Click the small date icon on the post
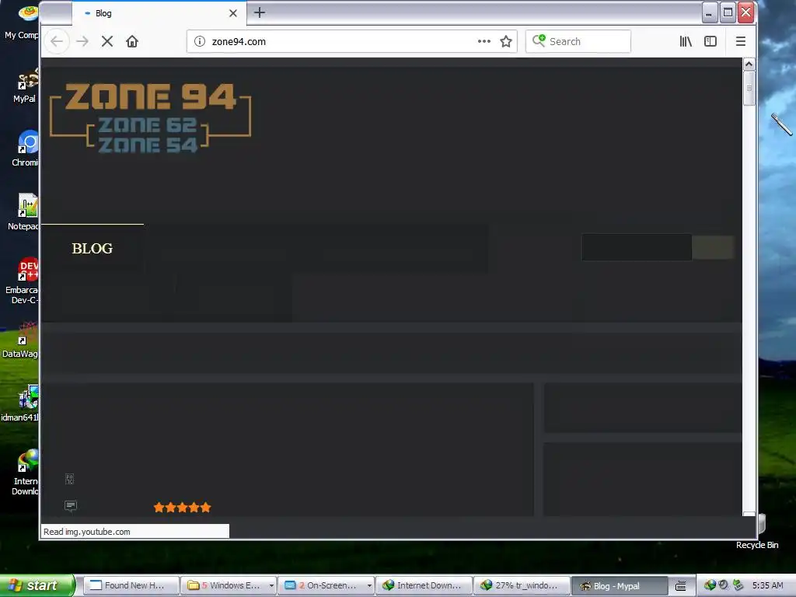 [70, 479]
